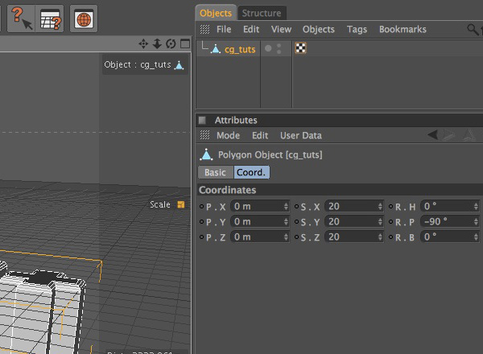Click the orange Scale HUD icon
483x354 pixels.
point(181,204)
